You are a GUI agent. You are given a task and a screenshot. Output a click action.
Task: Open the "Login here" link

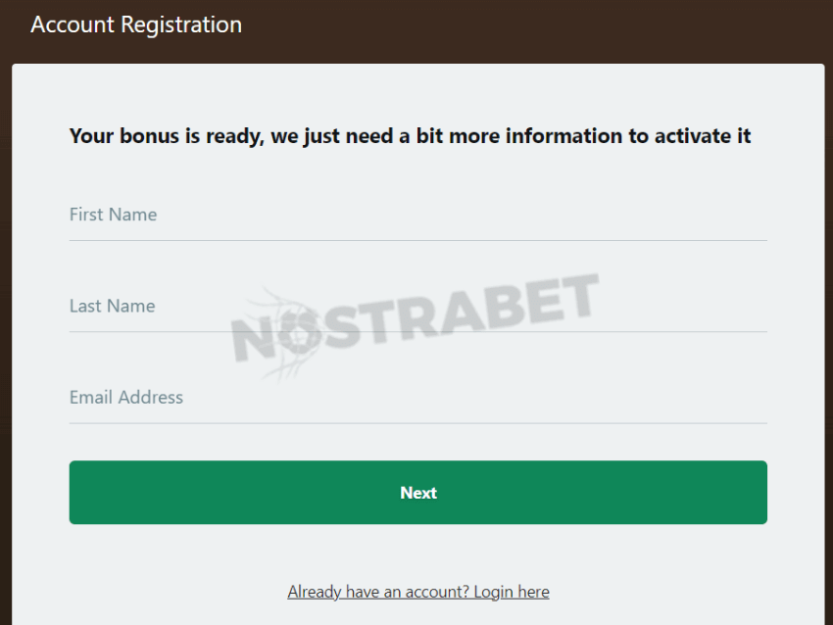(512, 592)
